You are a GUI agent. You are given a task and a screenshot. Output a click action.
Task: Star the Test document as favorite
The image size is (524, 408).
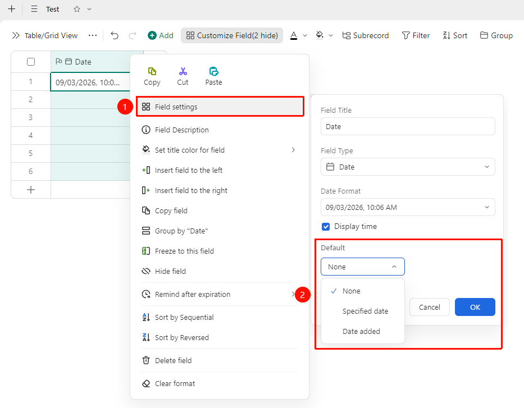pyautogui.click(x=77, y=9)
